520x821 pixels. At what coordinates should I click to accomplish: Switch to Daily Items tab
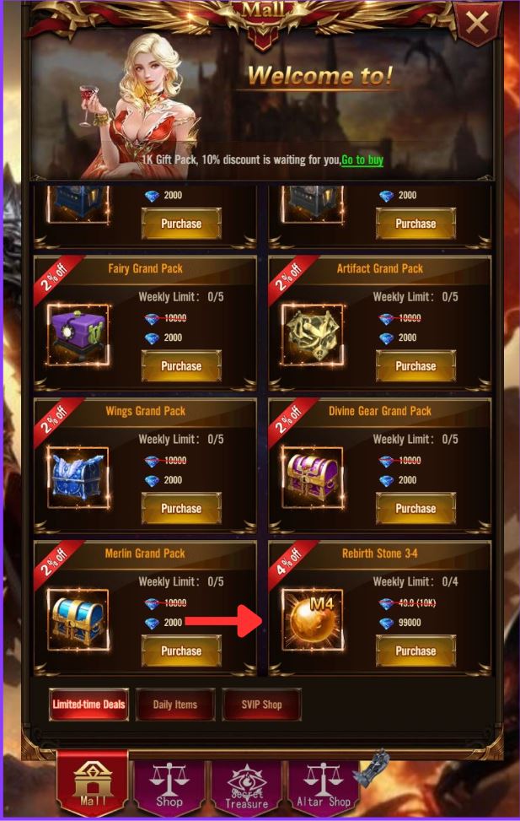tap(175, 705)
